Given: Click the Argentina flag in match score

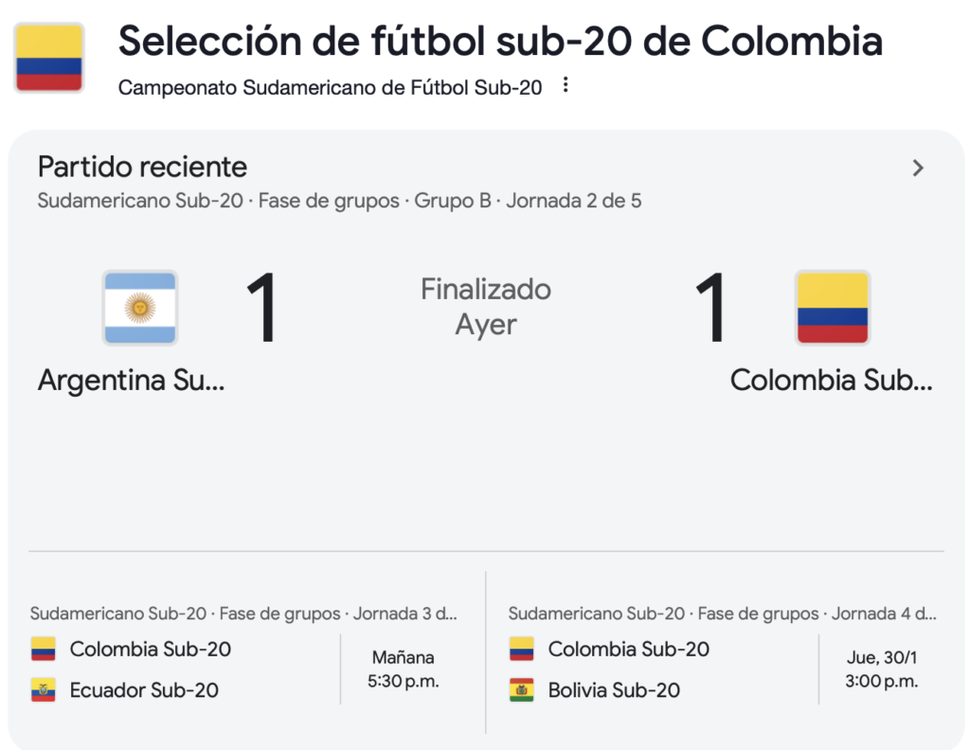Looking at the screenshot, I should pyautogui.click(x=140, y=308).
